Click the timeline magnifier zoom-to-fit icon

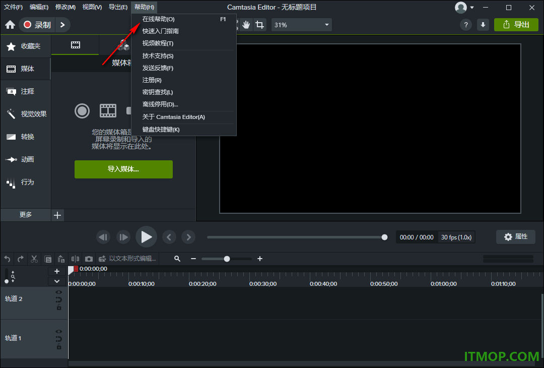(x=177, y=259)
